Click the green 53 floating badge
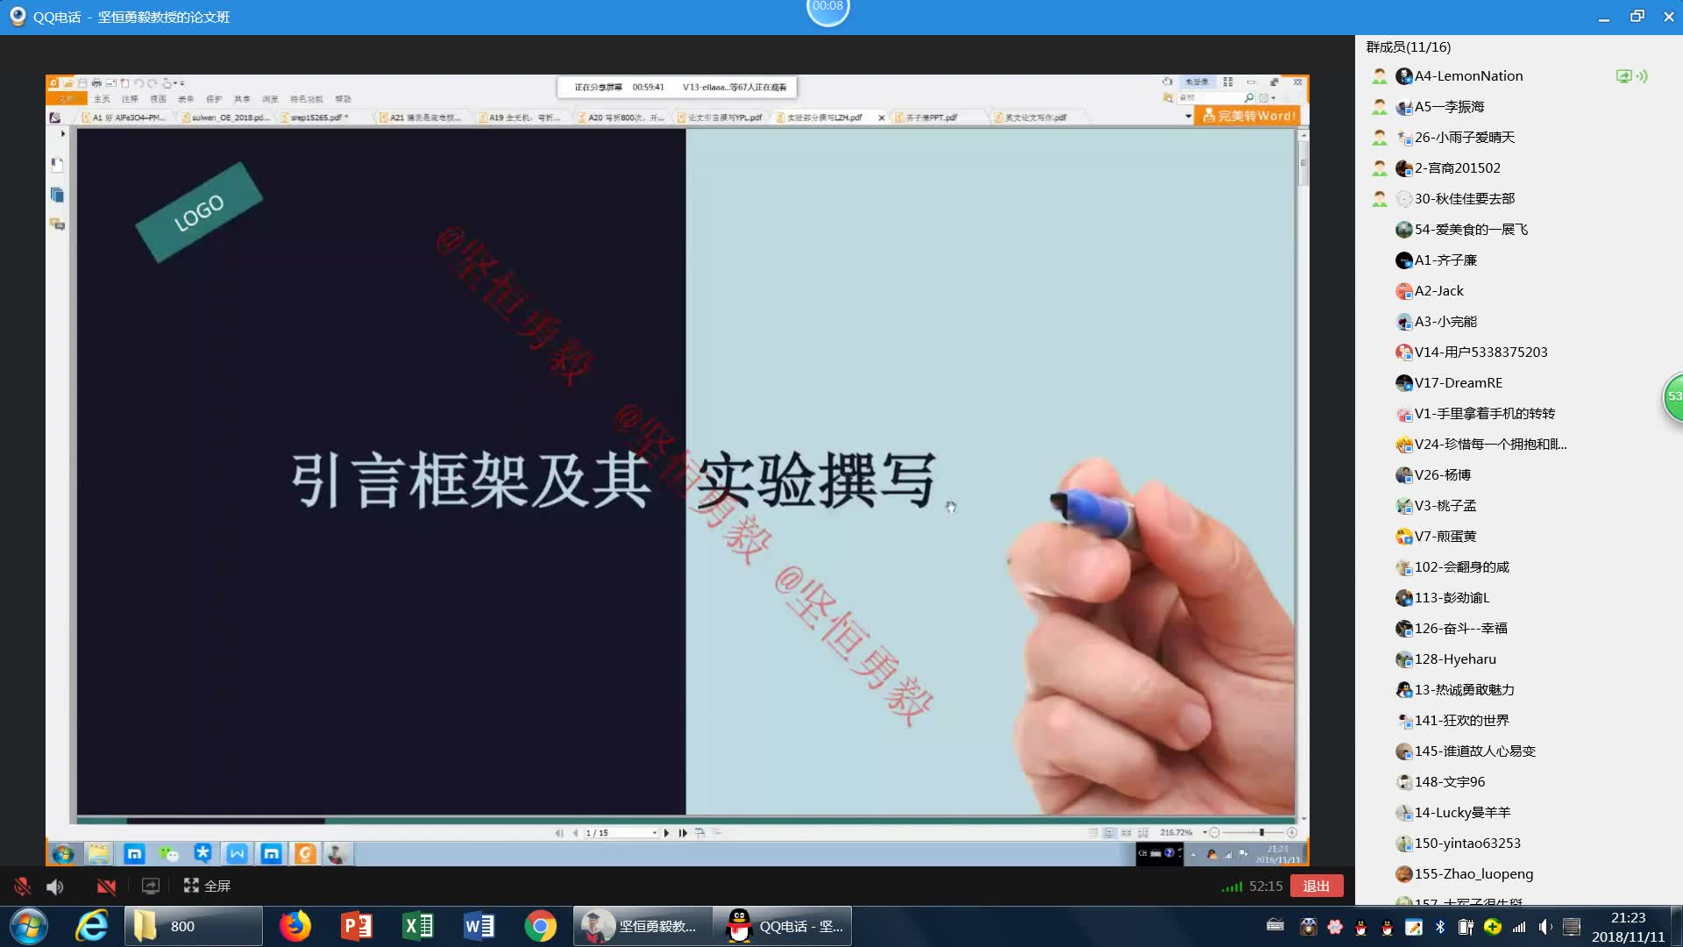 point(1672,397)
